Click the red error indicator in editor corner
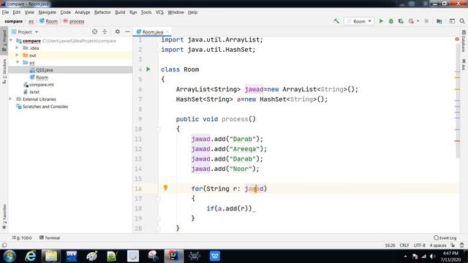Image resolution: width=468 pixels, height=263 pixels. pos(457,39)
